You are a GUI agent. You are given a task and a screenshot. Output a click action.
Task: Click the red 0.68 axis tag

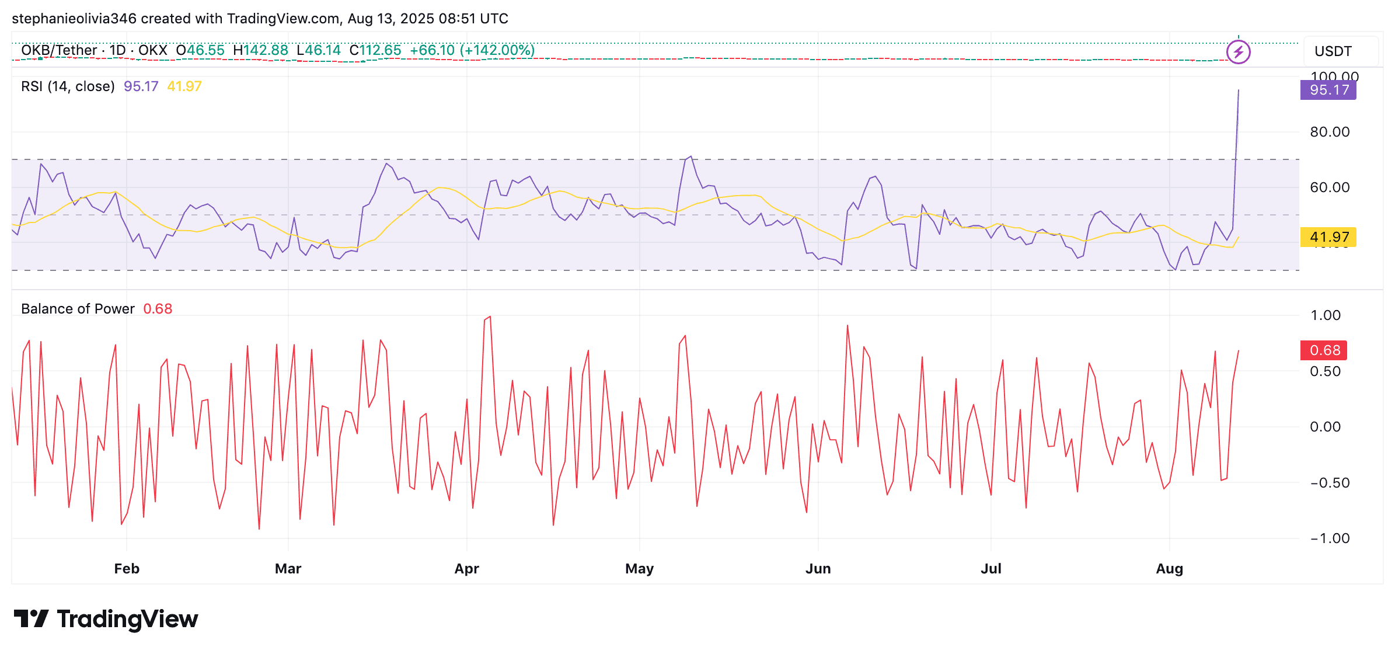point(1324,350)
